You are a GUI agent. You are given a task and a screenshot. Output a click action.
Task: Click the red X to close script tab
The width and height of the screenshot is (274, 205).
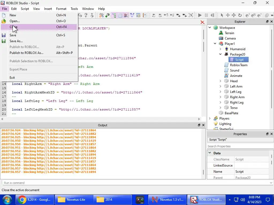202,22
